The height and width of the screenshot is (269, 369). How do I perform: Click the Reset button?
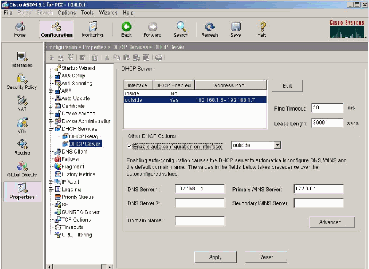[x=266, y=257]
